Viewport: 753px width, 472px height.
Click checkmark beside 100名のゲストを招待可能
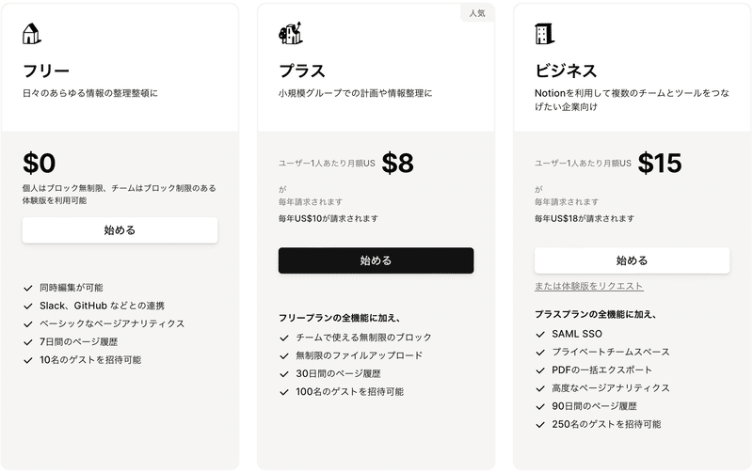tap(284, 392)
